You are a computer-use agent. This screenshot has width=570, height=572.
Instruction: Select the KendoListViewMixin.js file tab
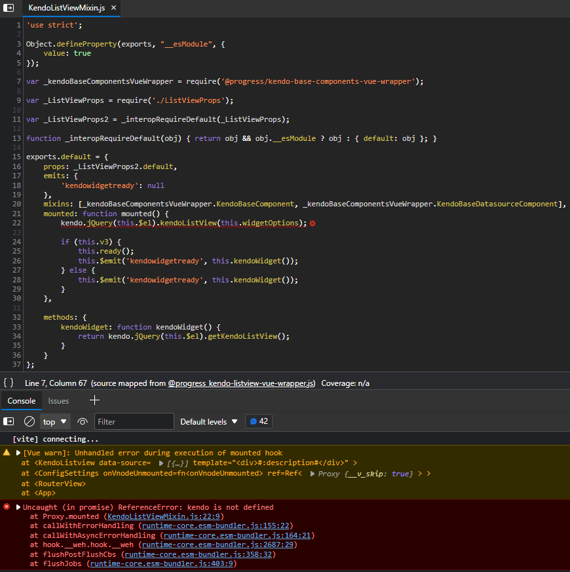(x=66, y=9)
